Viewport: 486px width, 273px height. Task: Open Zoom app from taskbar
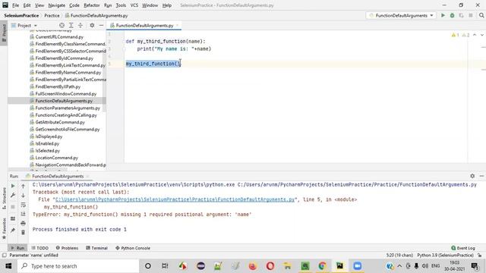(357, 266)
